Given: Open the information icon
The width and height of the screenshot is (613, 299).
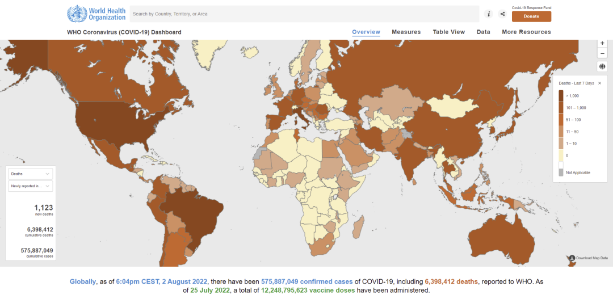Looking at the screenshot, I should pyautogui.click(x=488, y=14).
